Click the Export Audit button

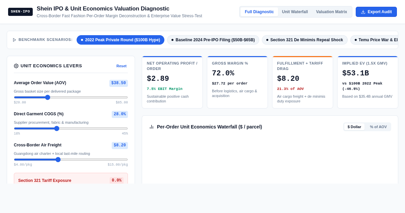pos(376,12)
